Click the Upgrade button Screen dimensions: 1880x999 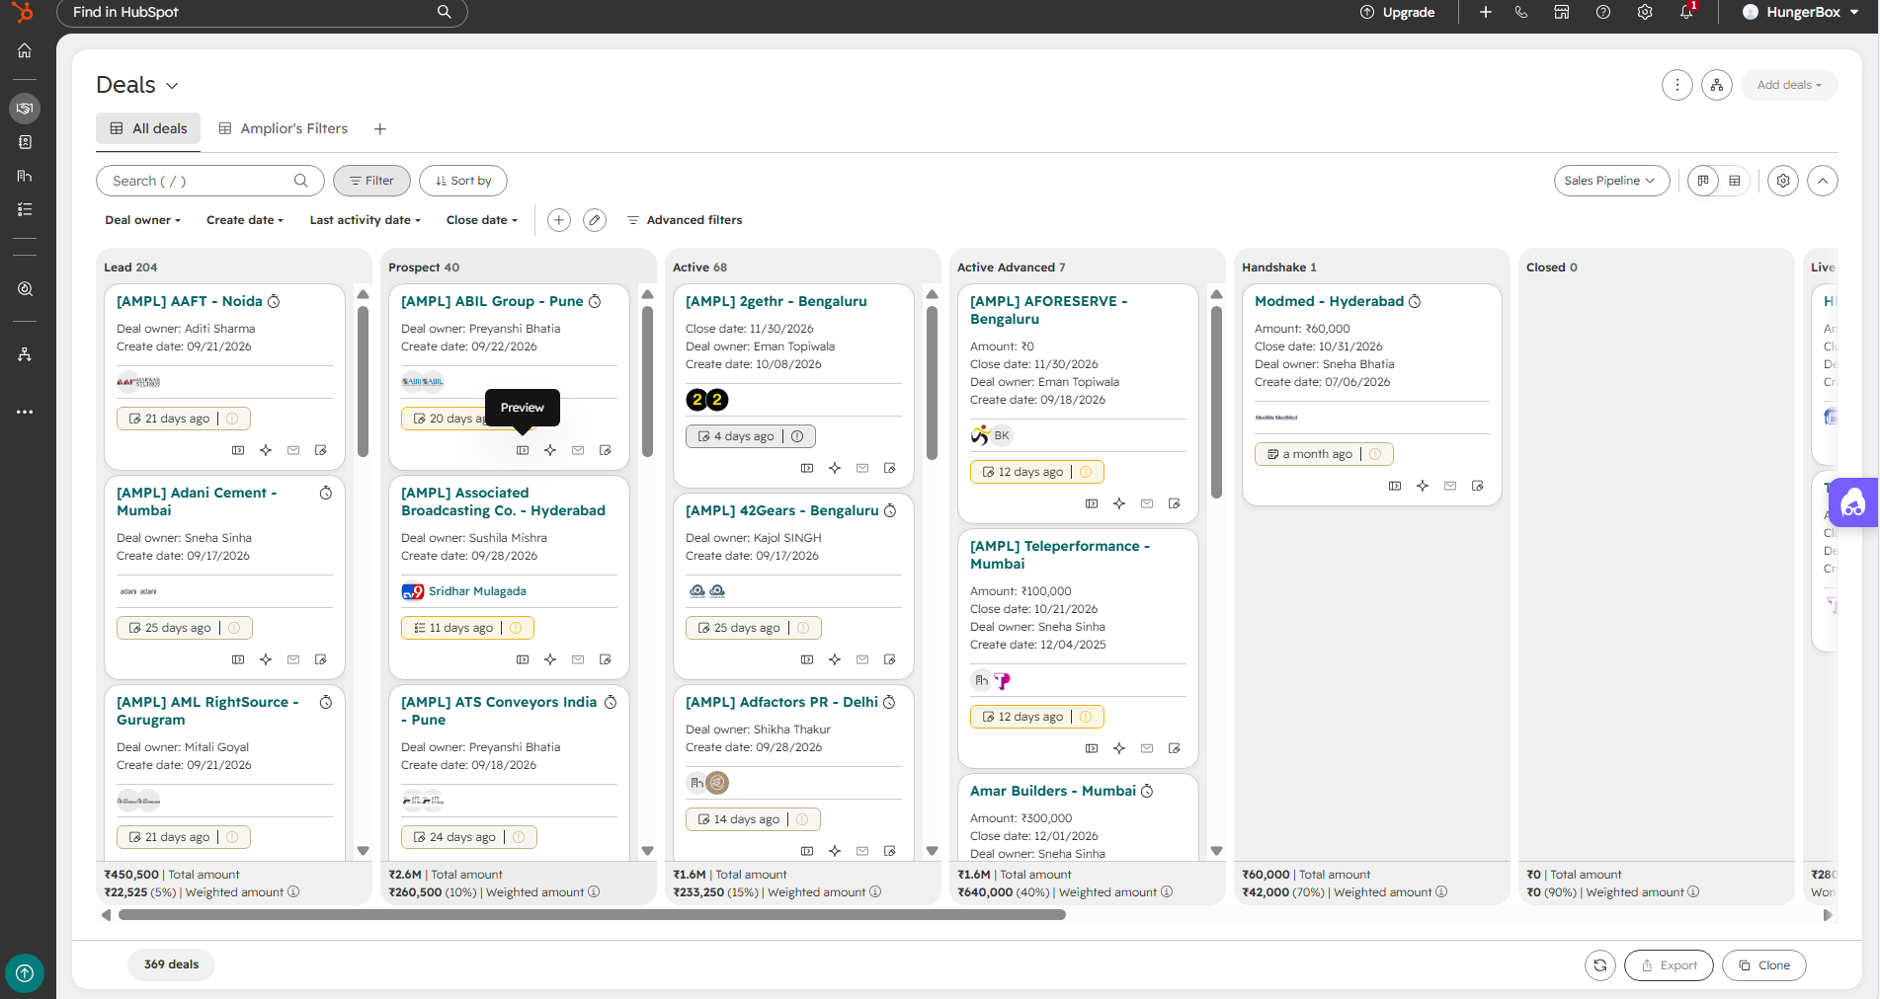(1397, 12)
